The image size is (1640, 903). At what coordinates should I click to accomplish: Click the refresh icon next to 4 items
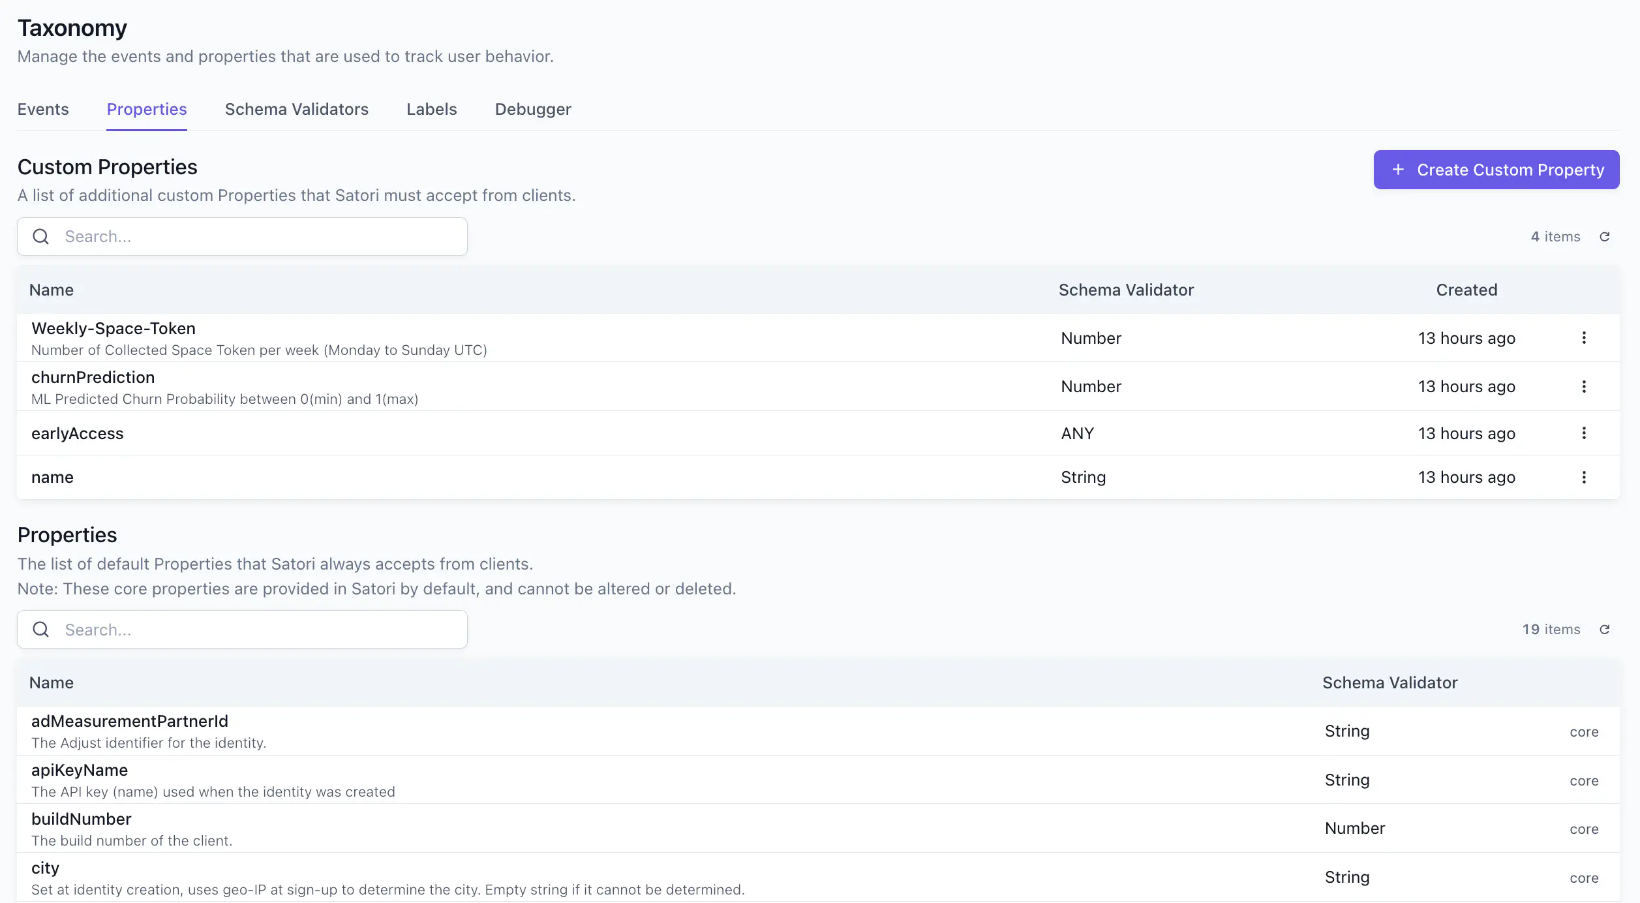pyautogui.click(x=1605, y=236)
